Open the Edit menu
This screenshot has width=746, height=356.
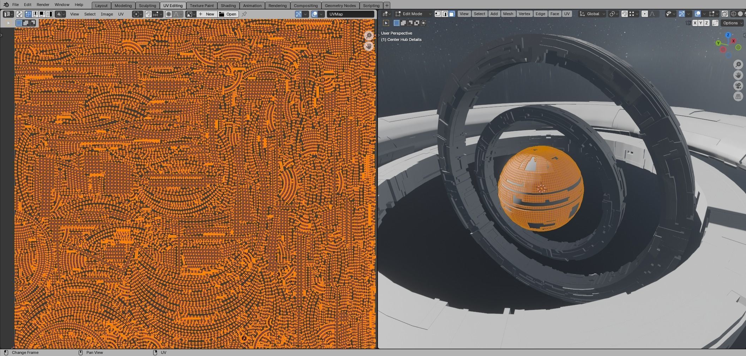coord(28,5)
